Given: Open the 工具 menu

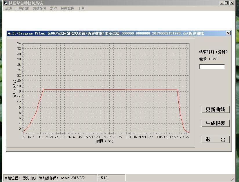Looking at the screenshot, I should coord(81,9).
